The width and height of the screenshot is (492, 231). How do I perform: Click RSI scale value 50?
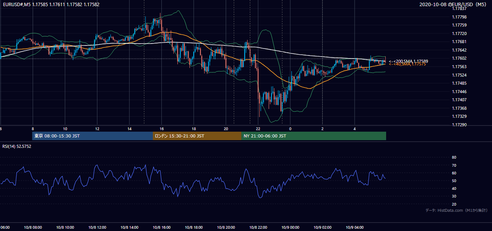pyautogui.click(x=454, y=181)
